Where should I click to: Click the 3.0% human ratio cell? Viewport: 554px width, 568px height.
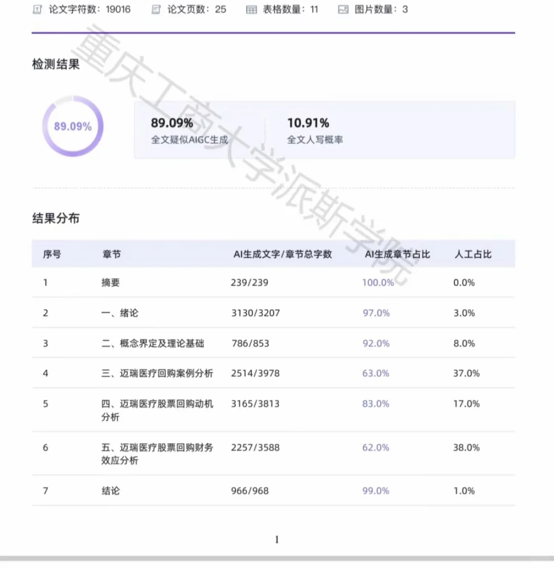464,313
